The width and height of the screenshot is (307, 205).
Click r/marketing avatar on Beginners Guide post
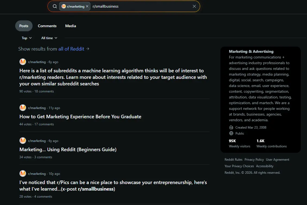(23, 141)
